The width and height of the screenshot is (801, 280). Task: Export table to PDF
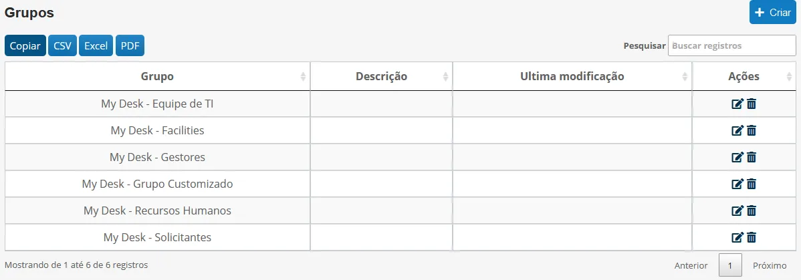point(130,45)
